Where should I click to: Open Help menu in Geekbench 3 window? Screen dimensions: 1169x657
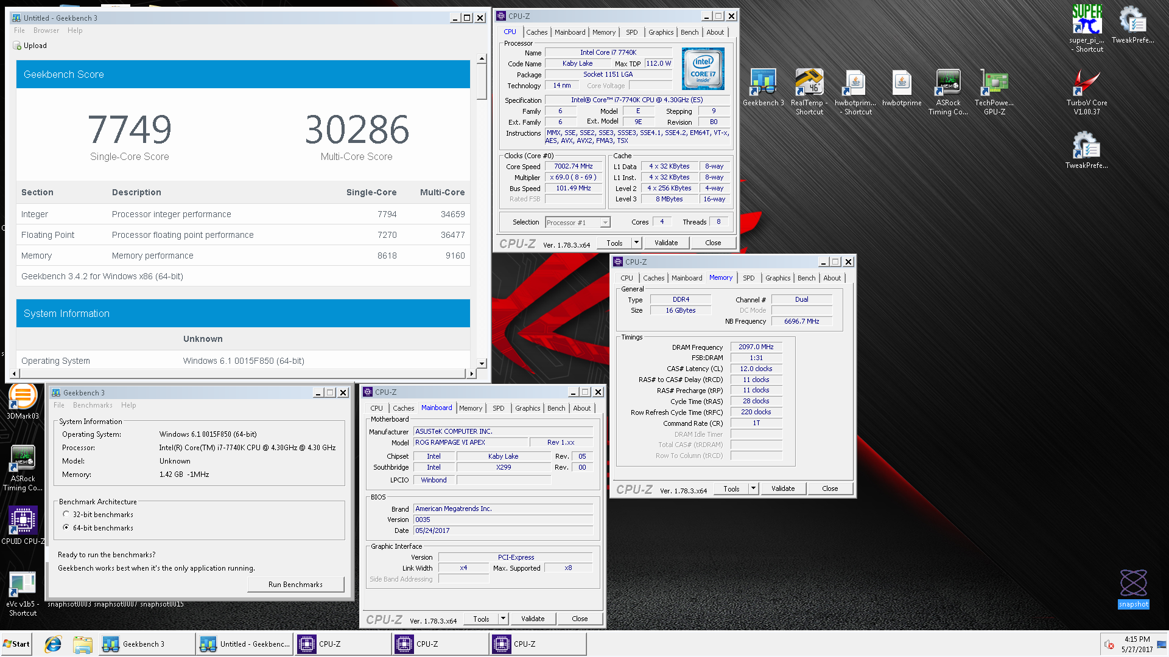(128, 405)
